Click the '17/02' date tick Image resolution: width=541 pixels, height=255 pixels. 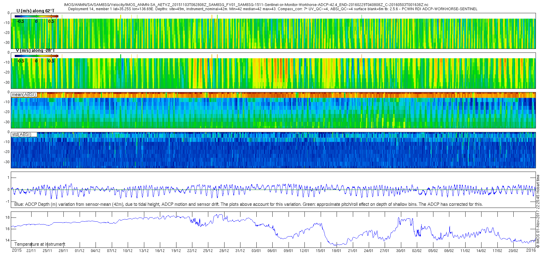tap(497, 251)
